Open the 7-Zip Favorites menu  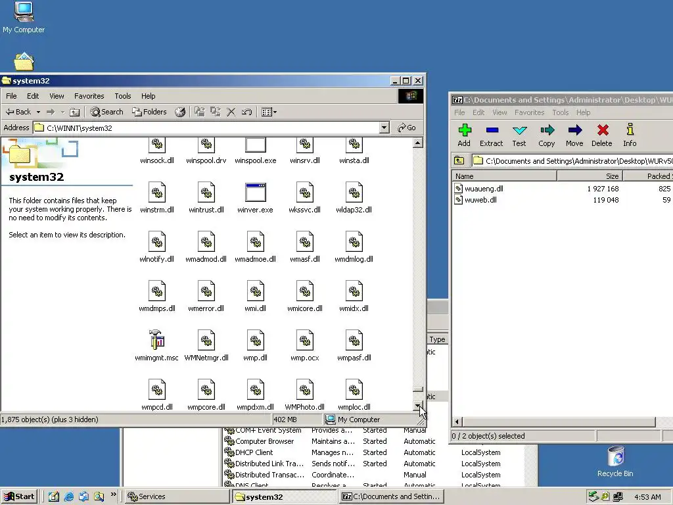tap(529, 112)
